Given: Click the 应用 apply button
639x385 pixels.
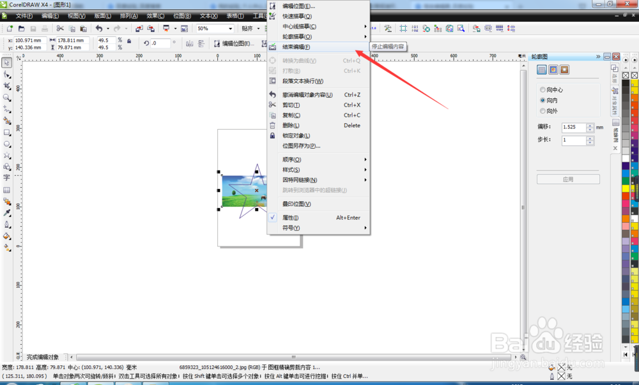Looking at the screenshot, I should point(568,179).
